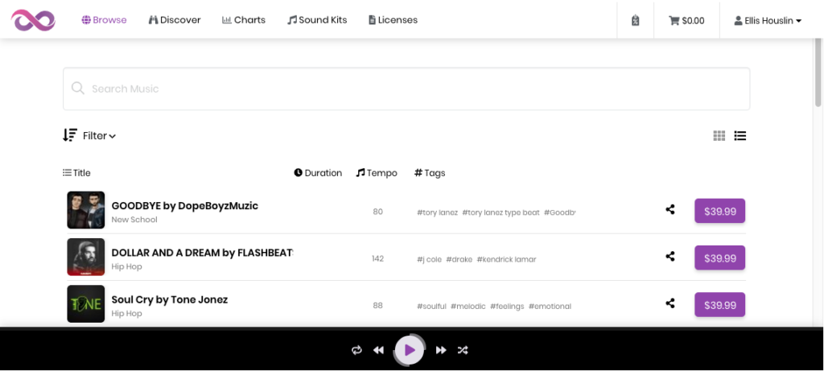
Task: Switch to grid view layout
Action: [x=719, y=136]
